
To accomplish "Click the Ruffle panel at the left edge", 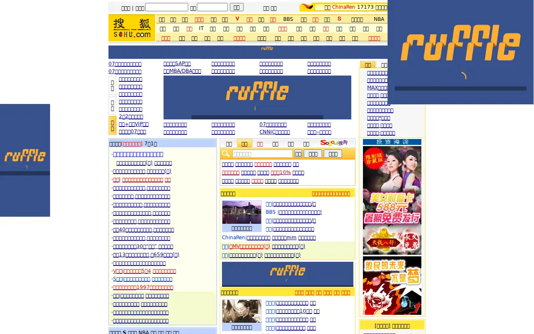I will pos(25,160).
